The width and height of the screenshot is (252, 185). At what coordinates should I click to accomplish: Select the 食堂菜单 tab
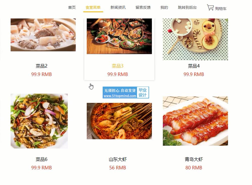point(93,7)
